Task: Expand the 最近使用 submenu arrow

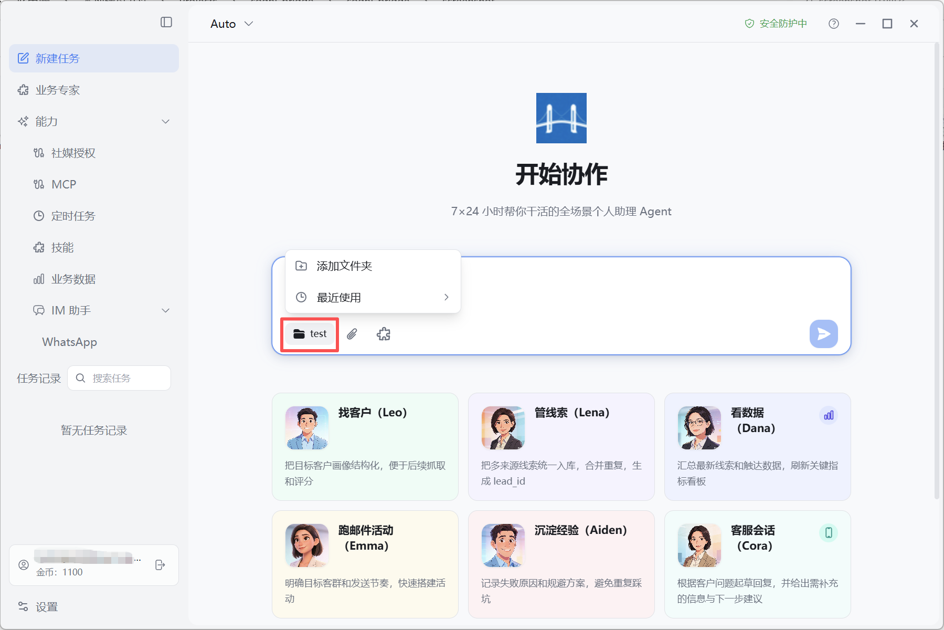Action: click(x=447, y=297)
